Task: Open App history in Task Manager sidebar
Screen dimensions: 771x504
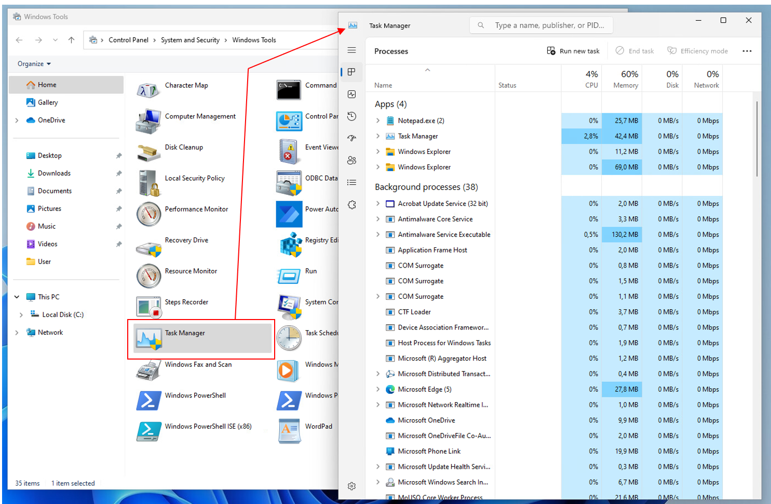Action: pyautogui.click(x=351, y=116)
